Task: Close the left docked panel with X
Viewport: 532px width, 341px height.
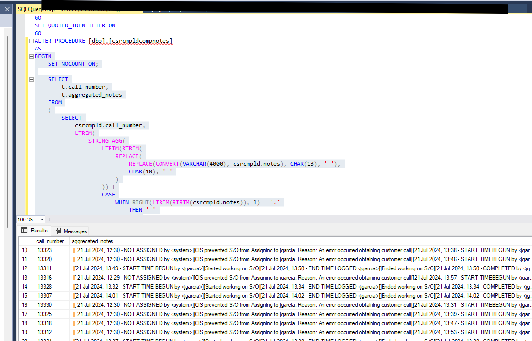Action: [7, 9]
